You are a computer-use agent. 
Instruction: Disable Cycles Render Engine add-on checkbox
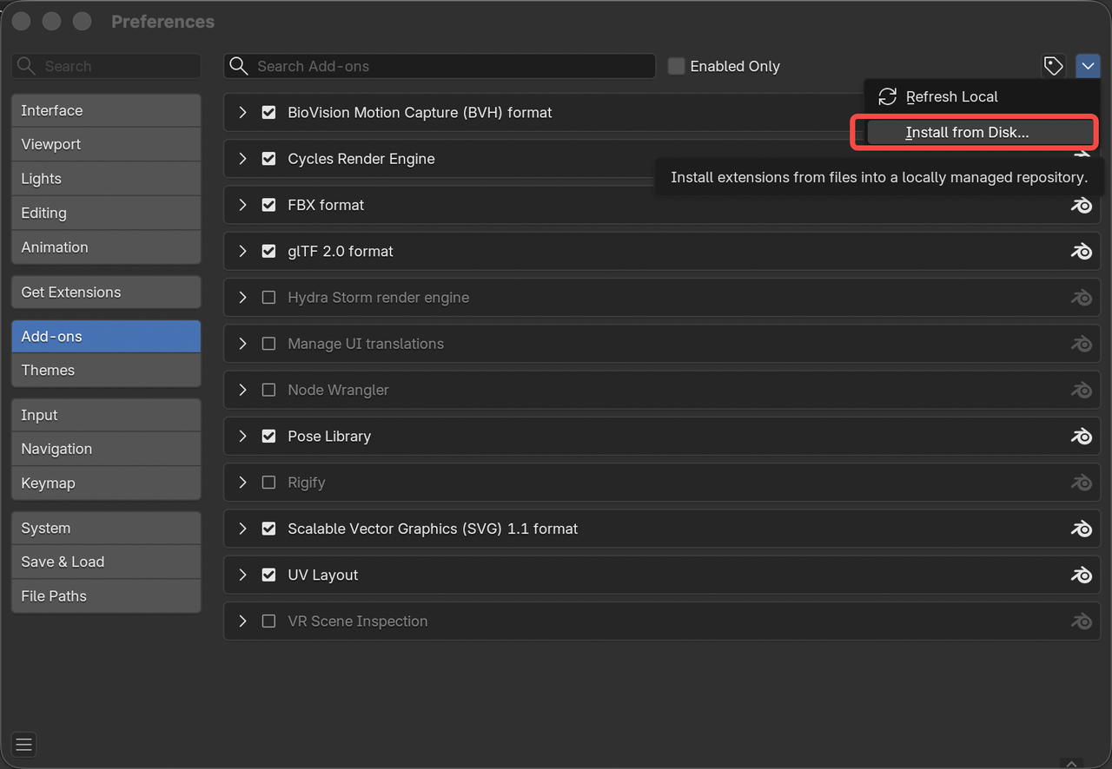(268, 159)
